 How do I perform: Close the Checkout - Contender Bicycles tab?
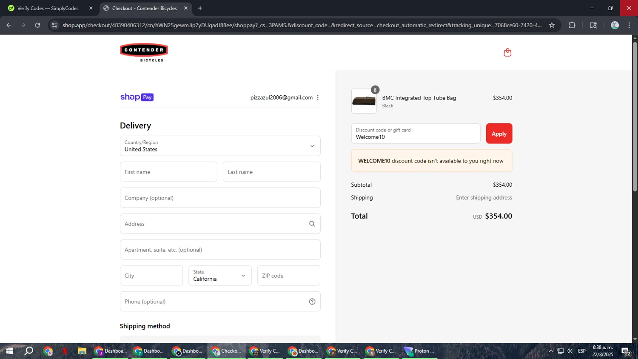pos(185,8)
